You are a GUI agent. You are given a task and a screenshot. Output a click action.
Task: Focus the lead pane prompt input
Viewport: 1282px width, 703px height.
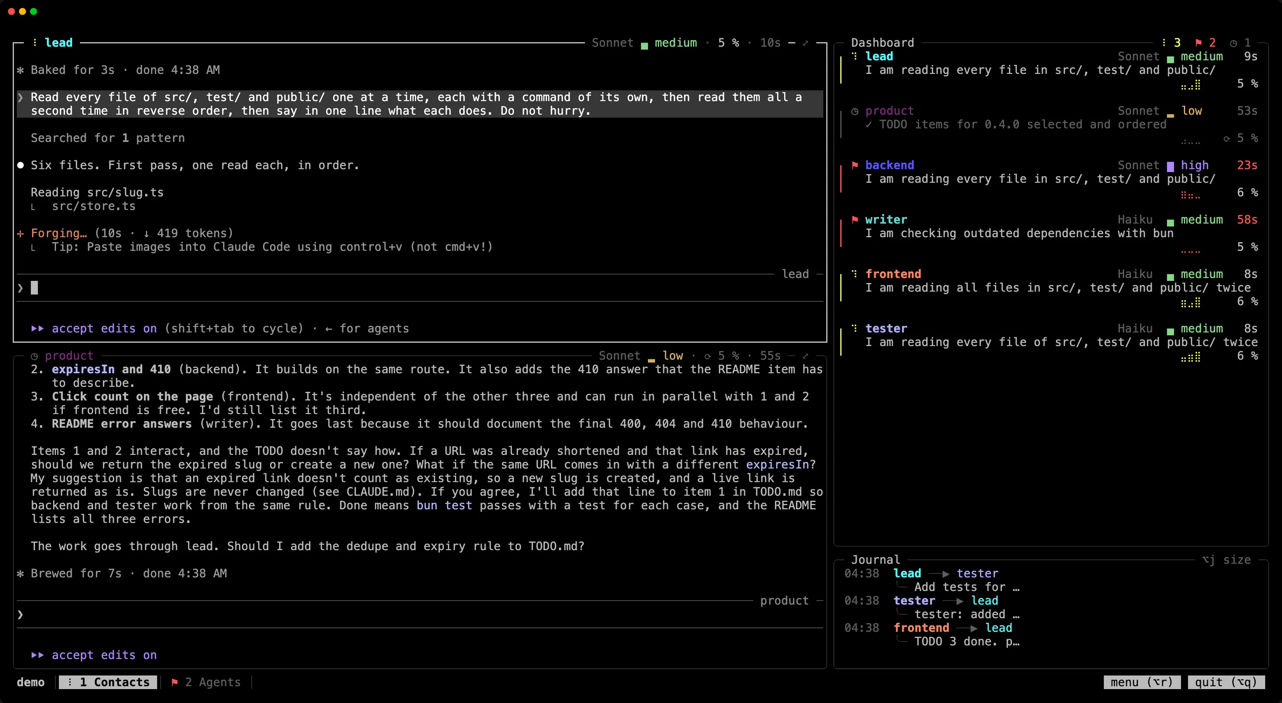420,288
